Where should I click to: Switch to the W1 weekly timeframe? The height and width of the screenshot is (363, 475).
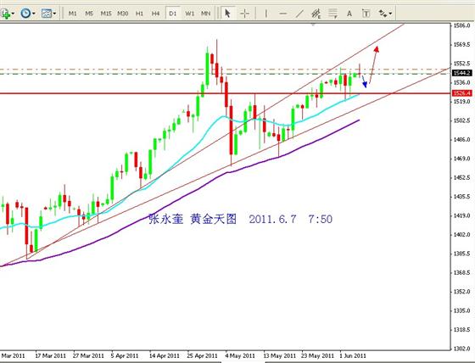[x=189, y=14]
